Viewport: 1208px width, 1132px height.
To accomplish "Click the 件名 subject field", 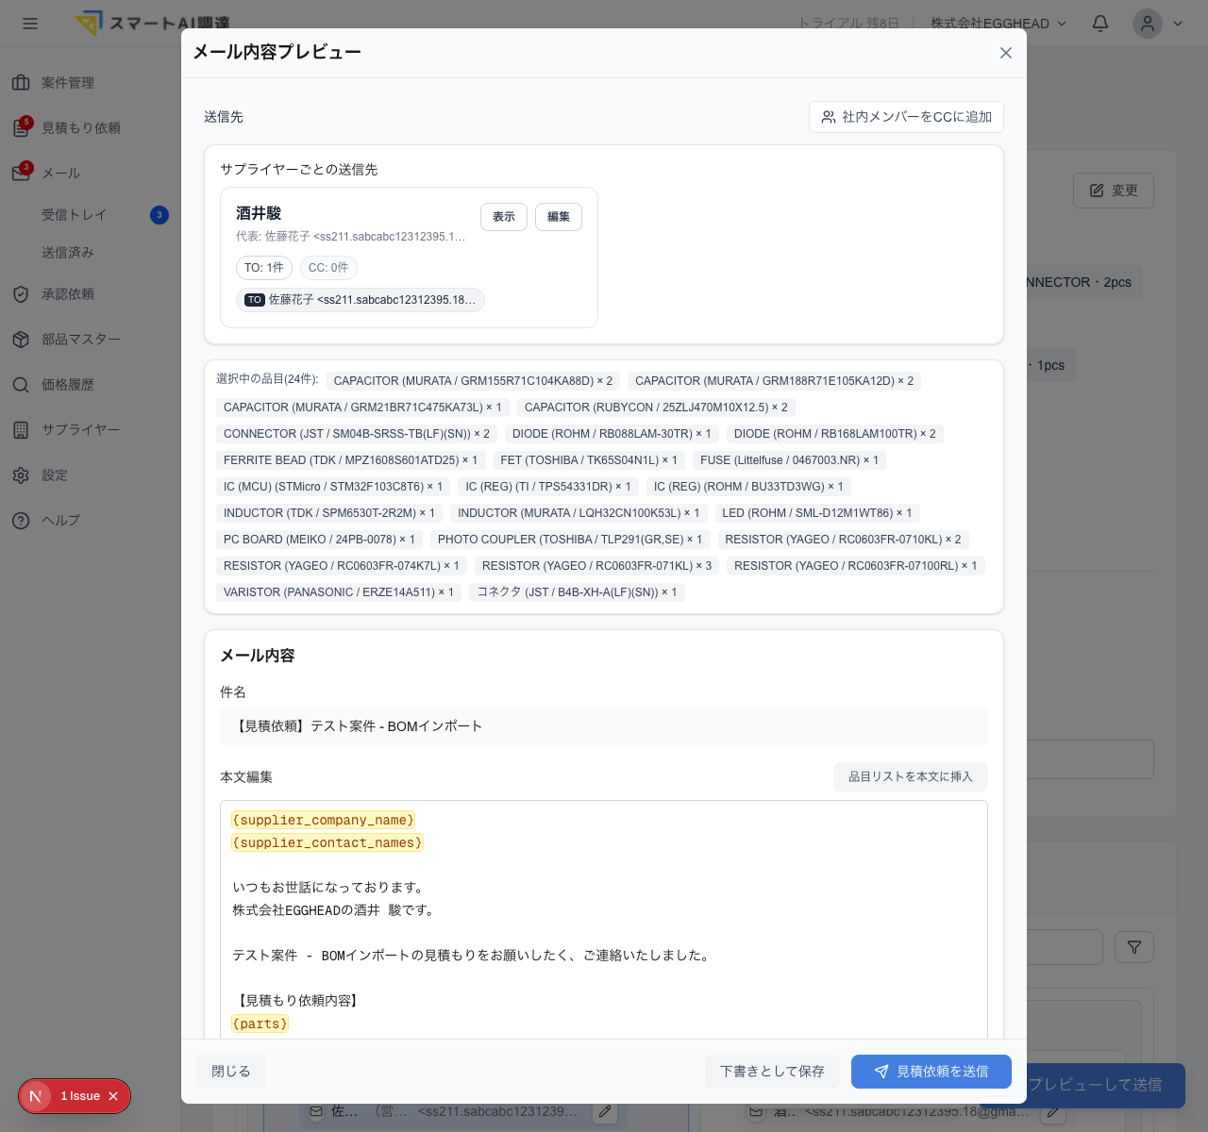I will pyautogui.click(x=604, y=726).
